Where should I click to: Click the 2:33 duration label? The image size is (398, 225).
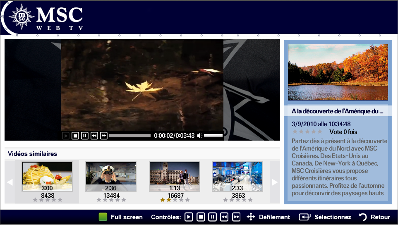tap(237, 188)
